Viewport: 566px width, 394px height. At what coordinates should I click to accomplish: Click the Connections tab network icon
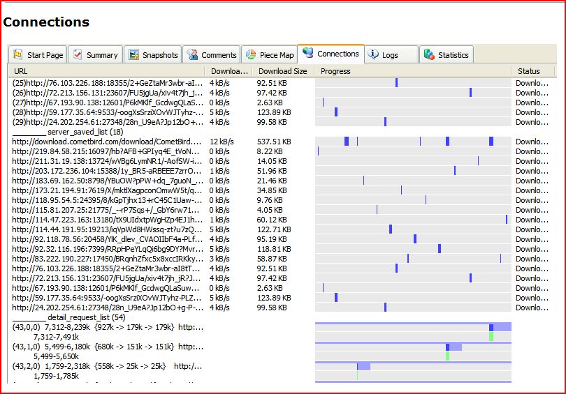tap(308, 53)
